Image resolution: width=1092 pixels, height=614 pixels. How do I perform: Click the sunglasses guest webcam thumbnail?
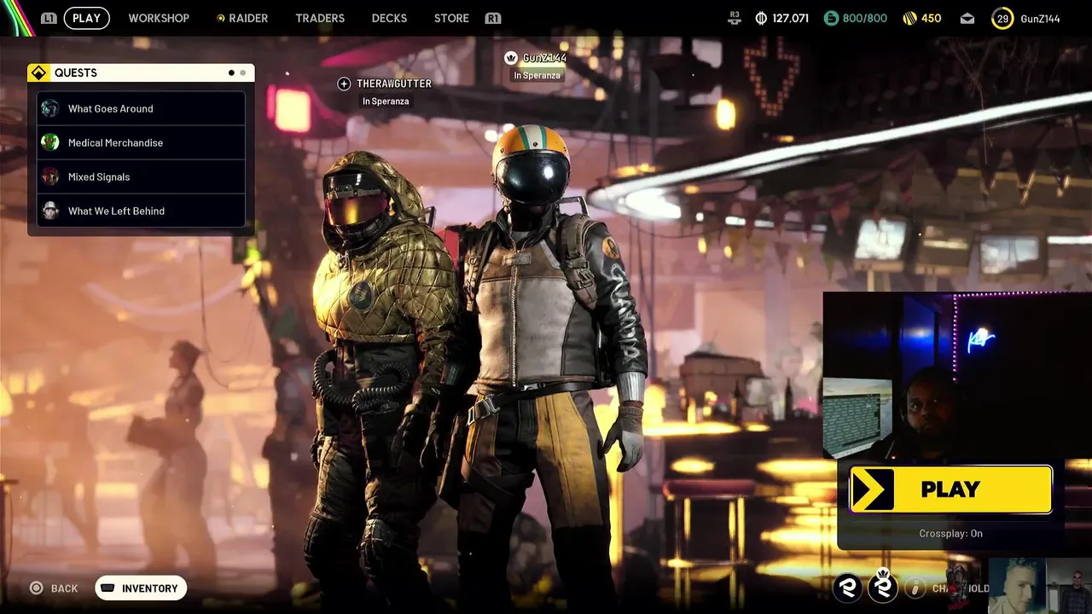[1069, 586]
